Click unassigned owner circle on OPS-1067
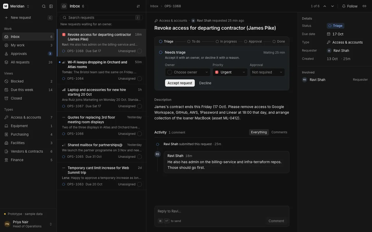Viewport: 372px width, 232px height. [x=139, y=106]
